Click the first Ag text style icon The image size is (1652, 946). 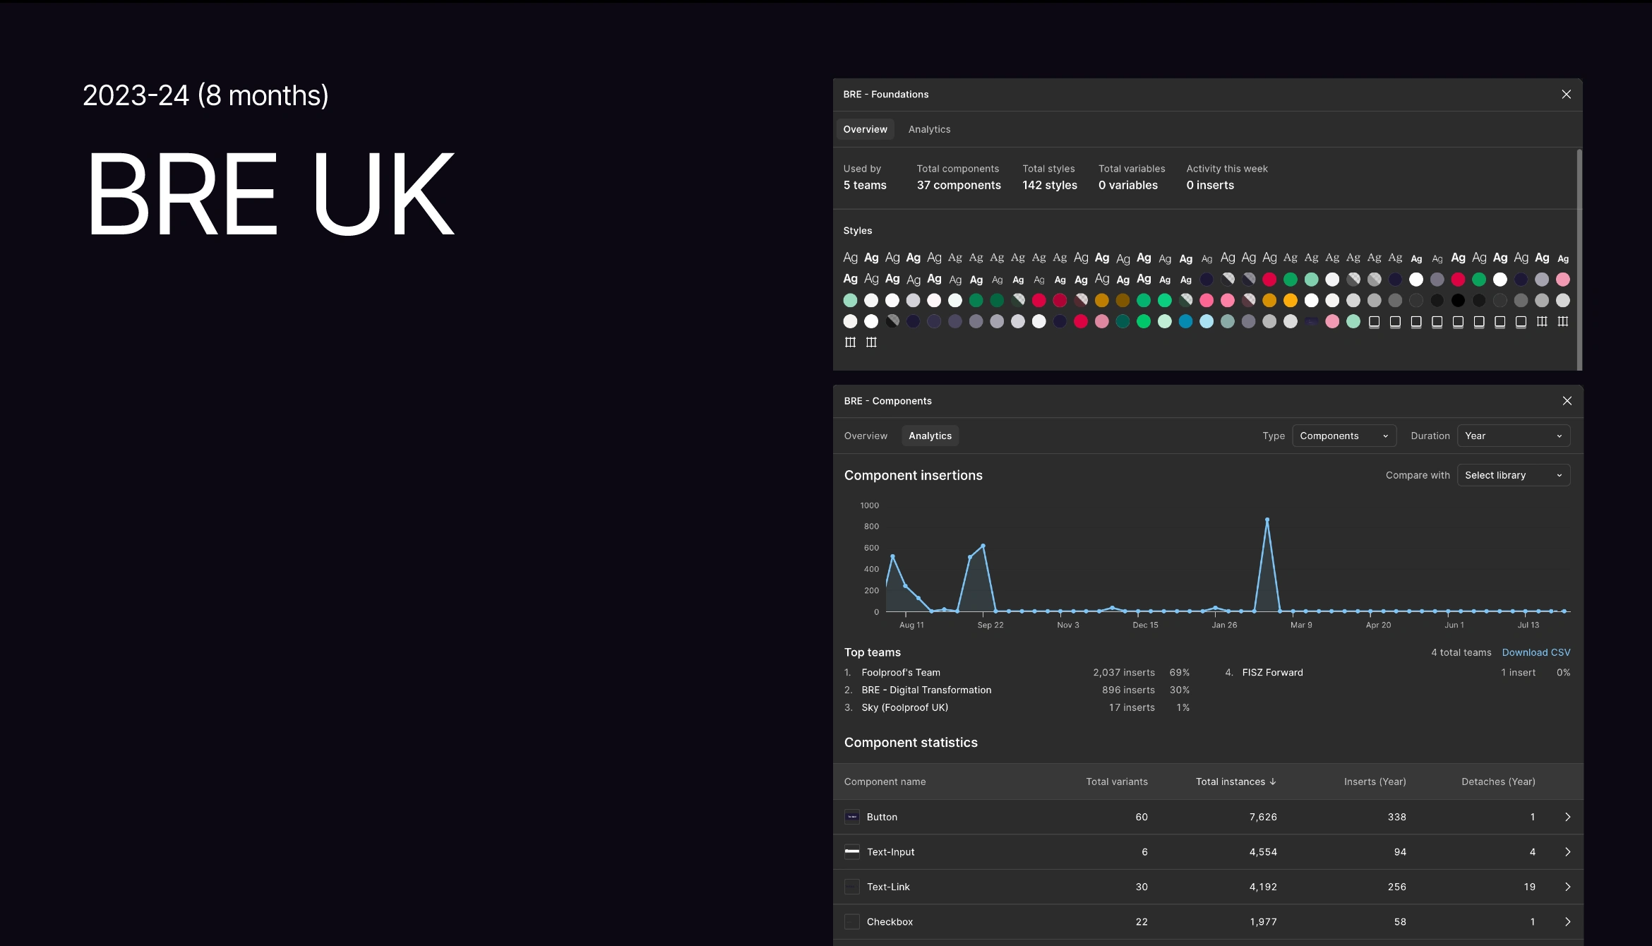click(x=850, y=258)
